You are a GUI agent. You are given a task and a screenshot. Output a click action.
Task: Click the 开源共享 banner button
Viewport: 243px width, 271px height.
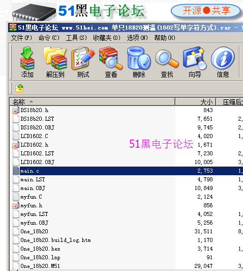tap(206, 11)
